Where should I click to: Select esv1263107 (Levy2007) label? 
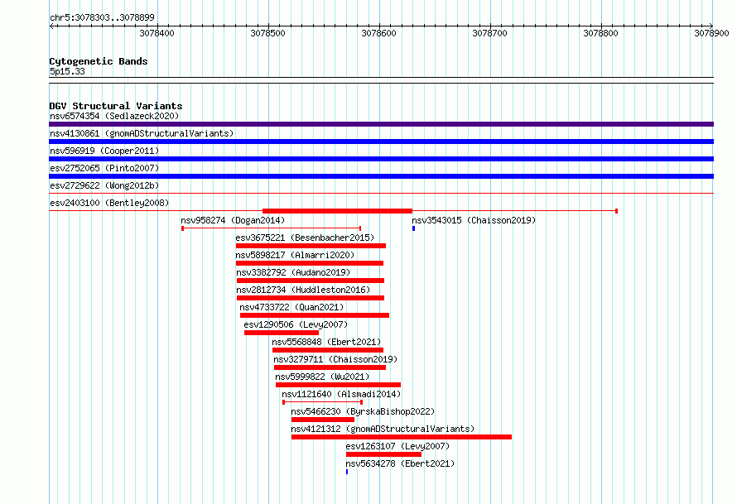pos(397,446)
